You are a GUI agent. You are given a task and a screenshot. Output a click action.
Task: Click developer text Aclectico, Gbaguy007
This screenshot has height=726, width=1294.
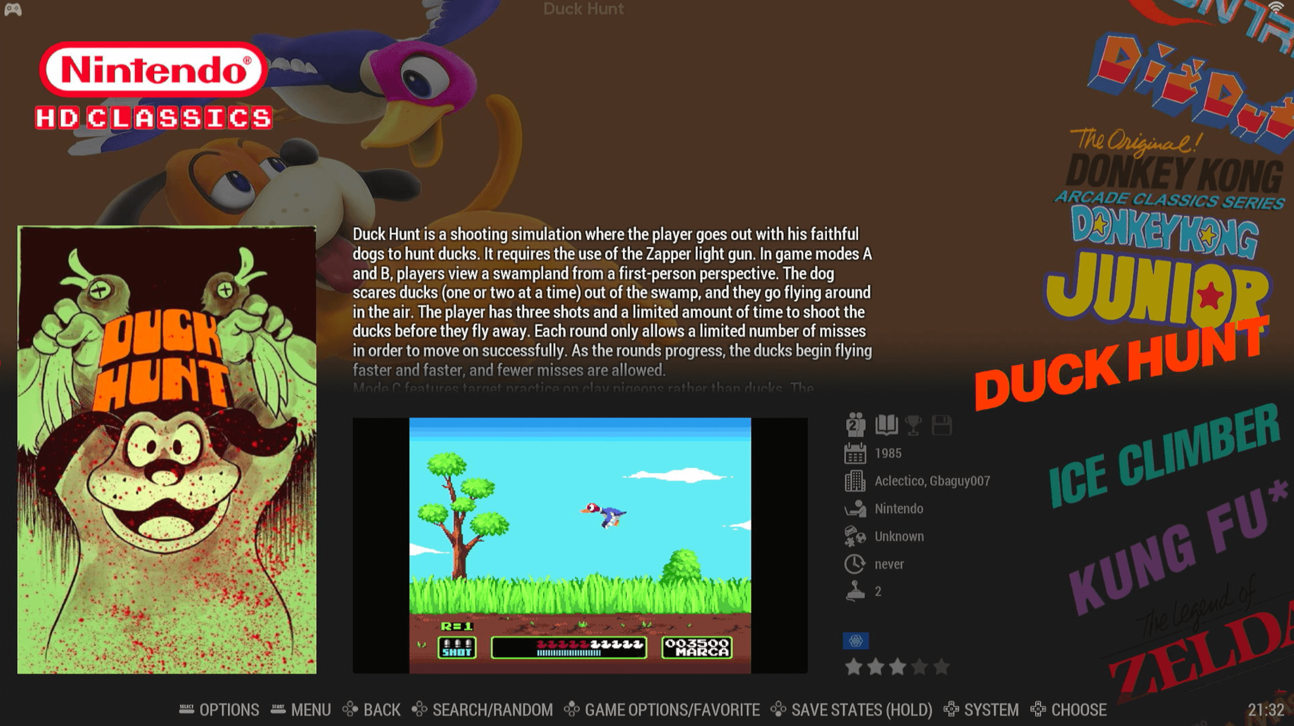(932, 481)
